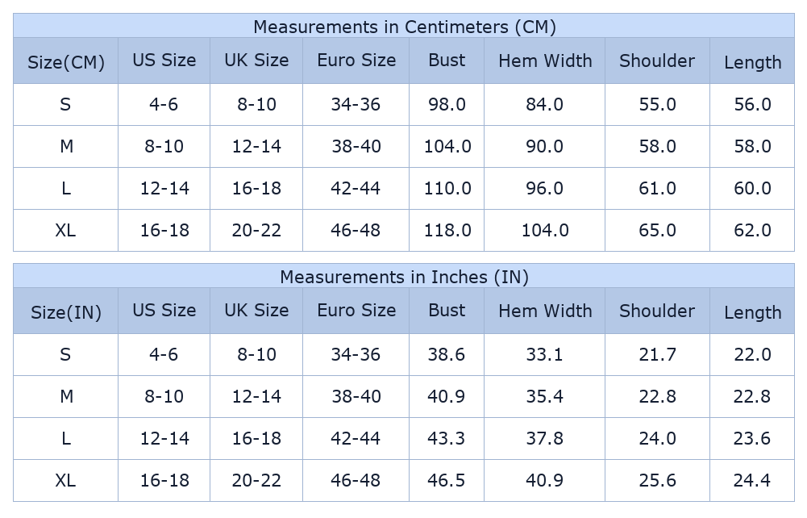Select the 65.0 shoulder value cell
Screen dimensions: 807x518
(x=657, y=230)
